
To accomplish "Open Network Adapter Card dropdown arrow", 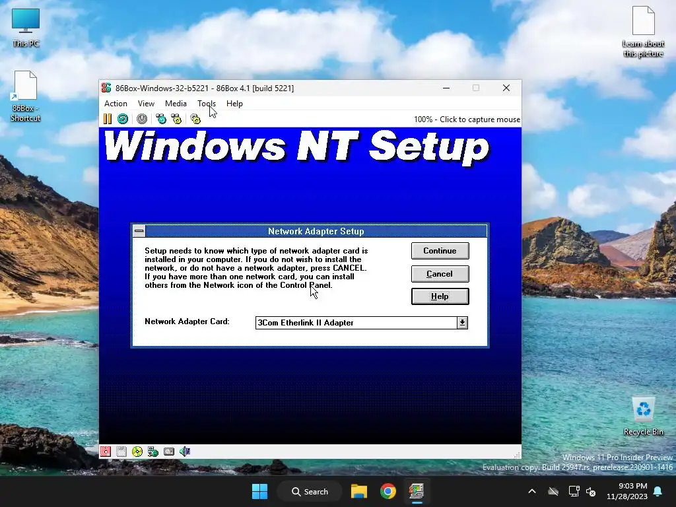I will coord(462,322).
